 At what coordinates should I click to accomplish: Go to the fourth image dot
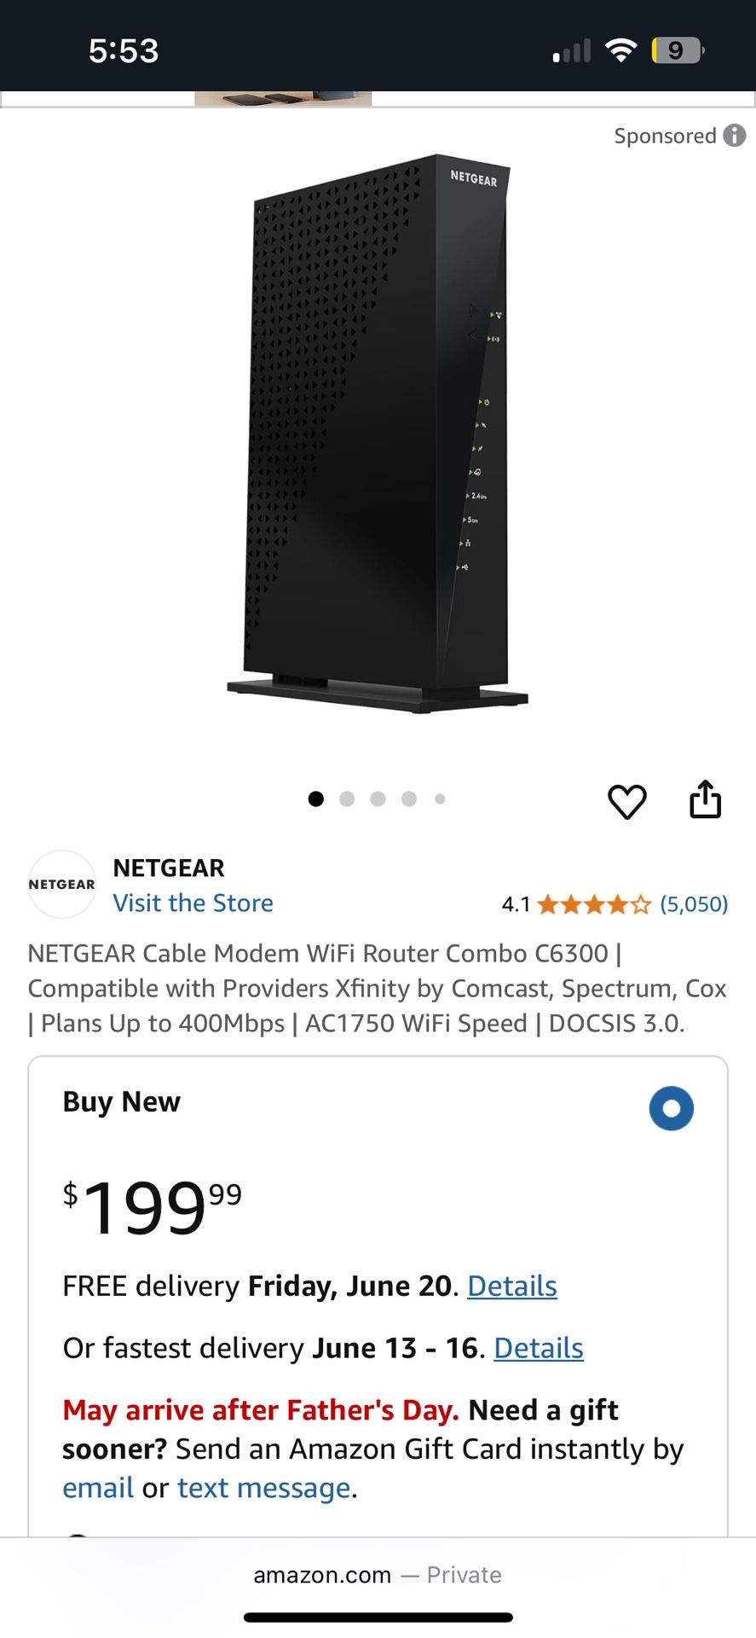[x=409, y=799]
